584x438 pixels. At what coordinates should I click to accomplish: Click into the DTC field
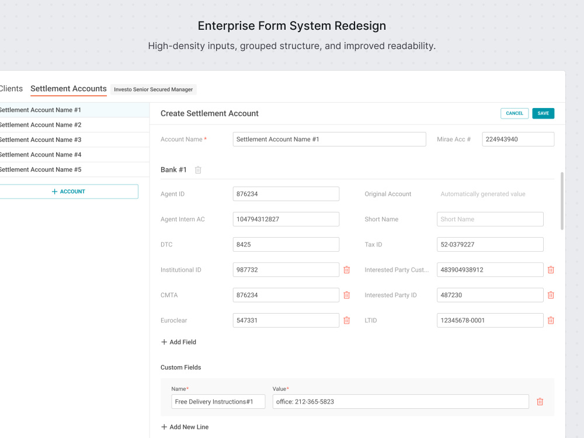click(x=286, y=244)
